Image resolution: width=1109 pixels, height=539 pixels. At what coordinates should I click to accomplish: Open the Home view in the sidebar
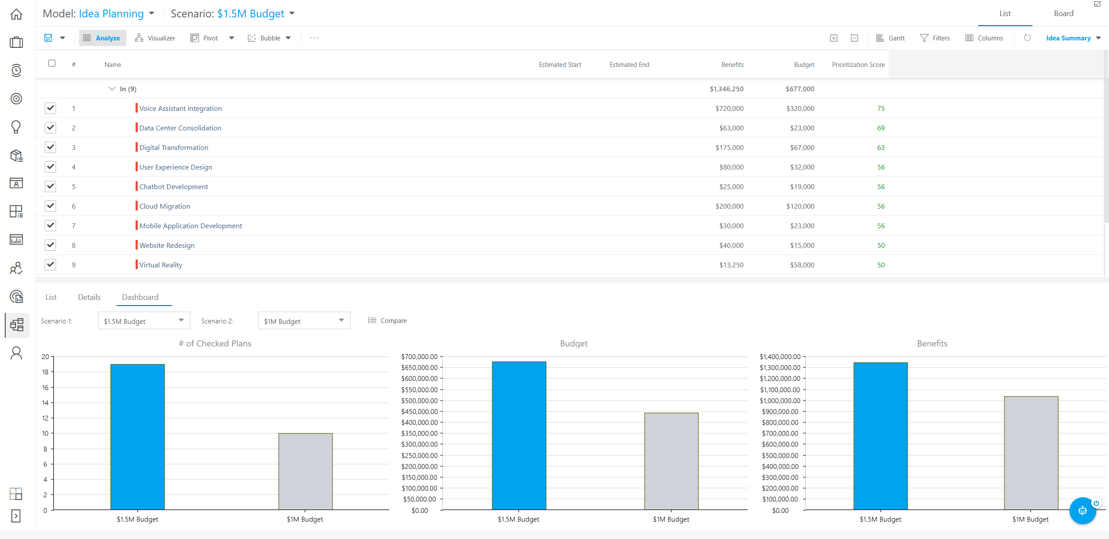pyautogui.click(x=16, y=14)
